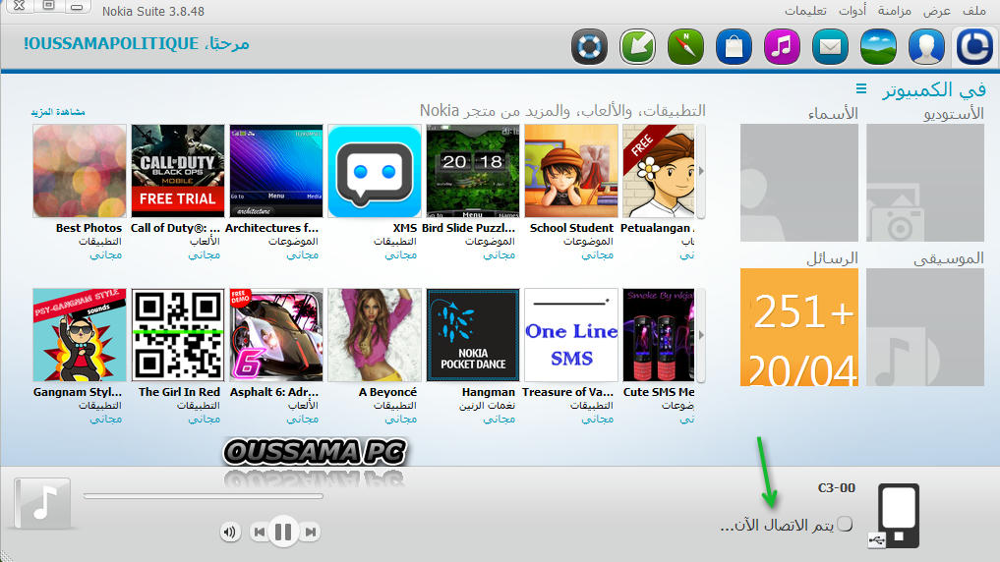
Task: Open the orange الرسائل 251+ messages tile
Action: pos(799,327)
